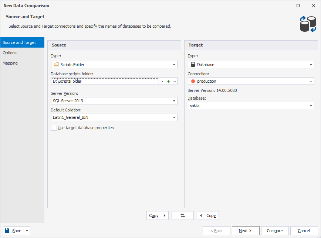The image size is (321, 238).
Task: Switch to the Mapping page
Action: [x=10, y=63]
